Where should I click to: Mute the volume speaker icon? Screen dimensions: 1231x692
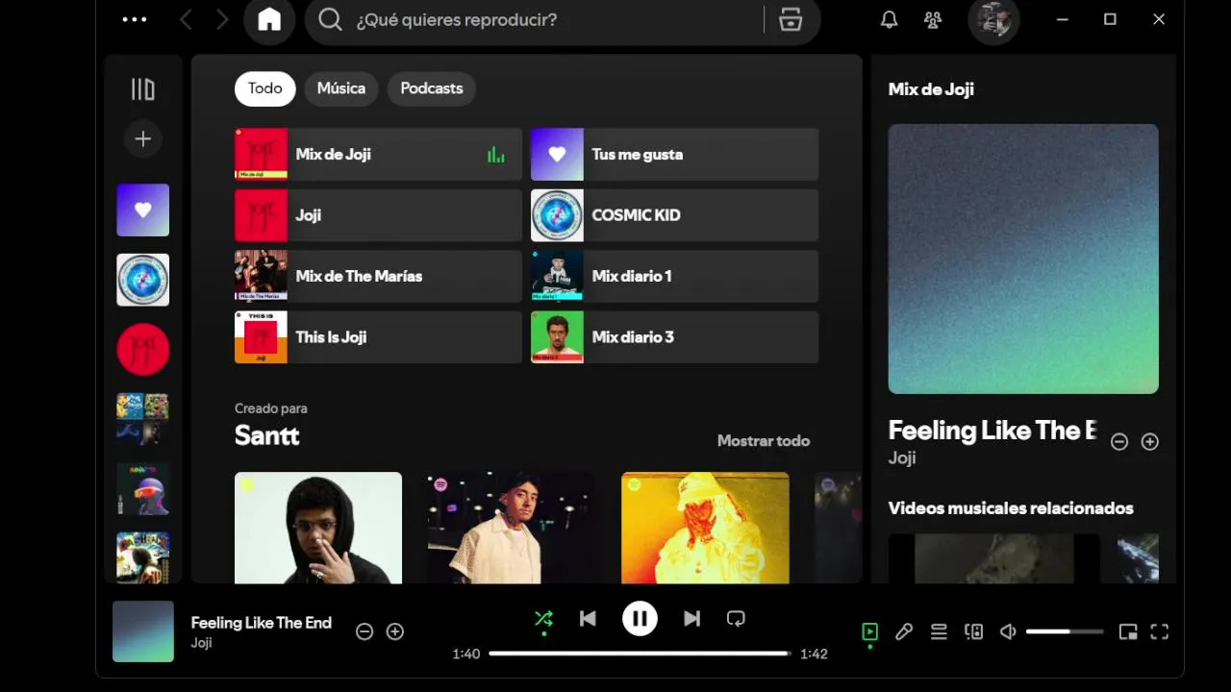(x=1008, y=631)
